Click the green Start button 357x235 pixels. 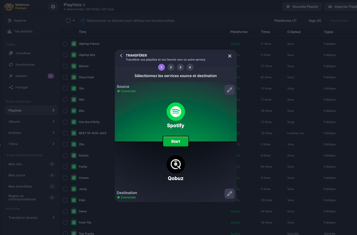tap(176, 141)
